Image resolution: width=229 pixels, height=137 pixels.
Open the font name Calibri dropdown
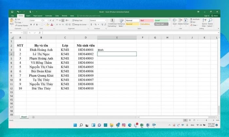point(41,21)
